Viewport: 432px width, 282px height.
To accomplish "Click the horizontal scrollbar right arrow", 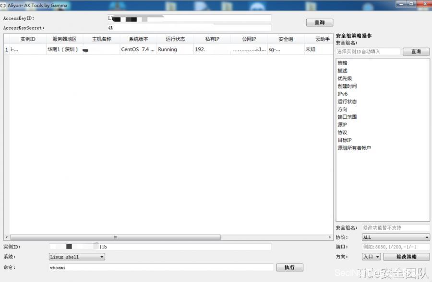I will click(x=330, y=237).
